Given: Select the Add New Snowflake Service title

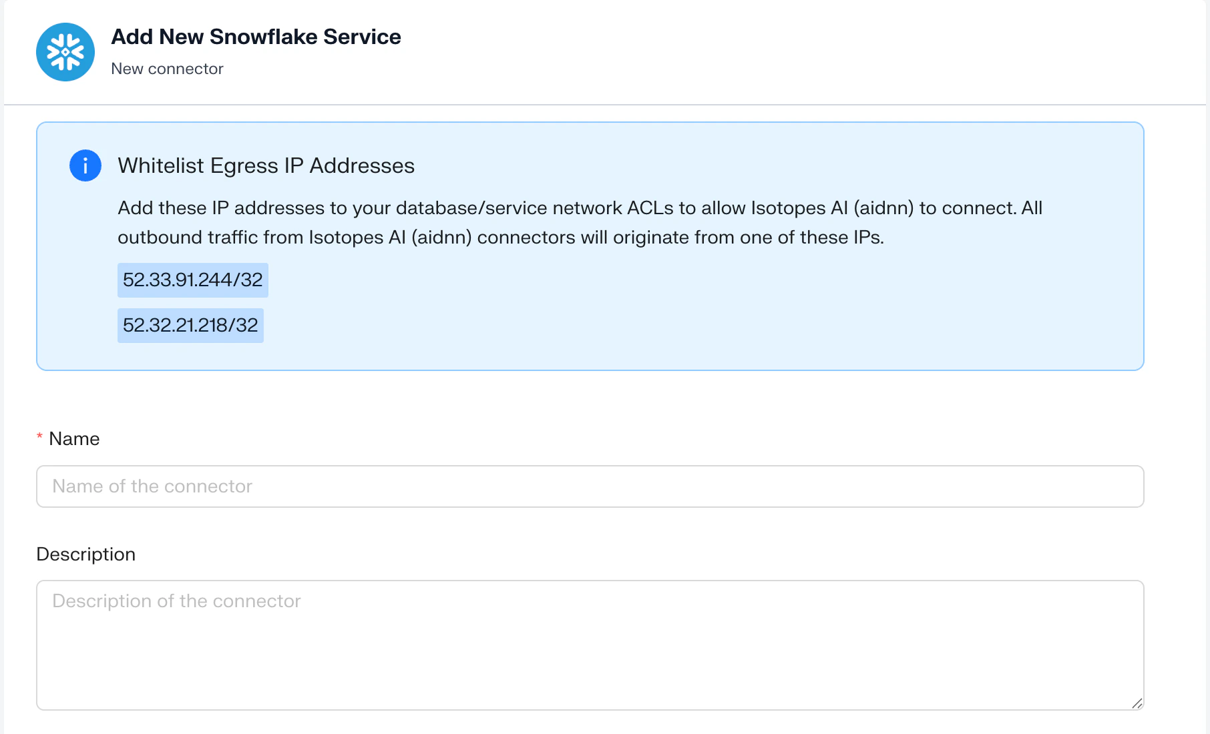Looking at the screenshot, I should [256, 37].
